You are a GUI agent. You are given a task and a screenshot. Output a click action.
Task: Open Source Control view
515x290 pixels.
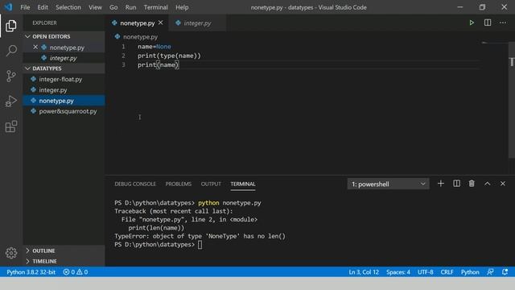click(x=10, y=76)
